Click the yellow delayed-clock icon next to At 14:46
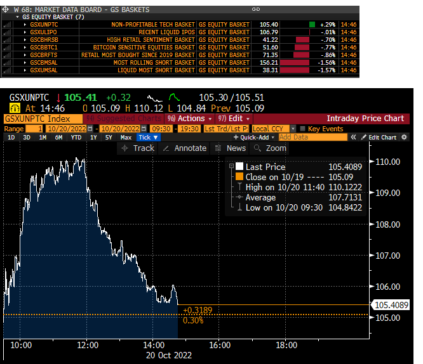Image resolution: width=423 pixels, height=364 pixels. click(15, 108)
